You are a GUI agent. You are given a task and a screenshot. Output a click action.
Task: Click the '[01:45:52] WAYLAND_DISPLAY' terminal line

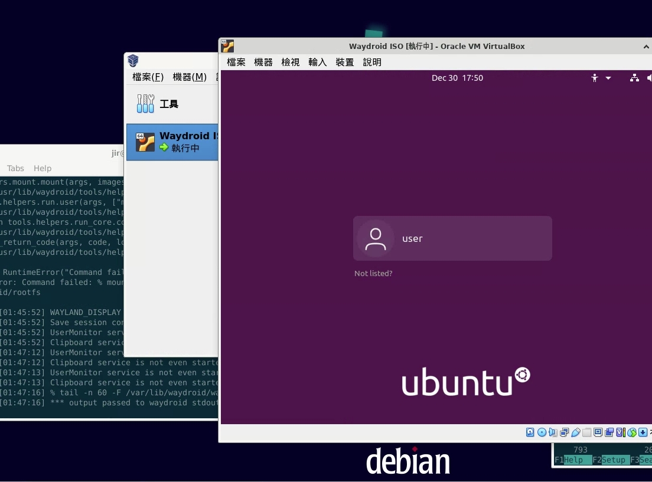click(x=61, y=313)
